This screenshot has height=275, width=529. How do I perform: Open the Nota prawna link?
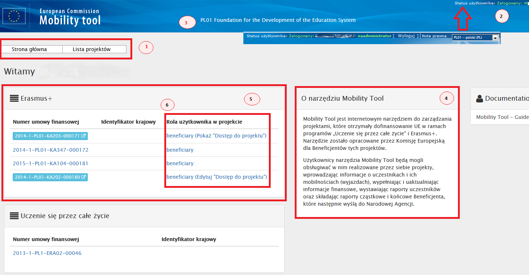click(x=434, y=36)
